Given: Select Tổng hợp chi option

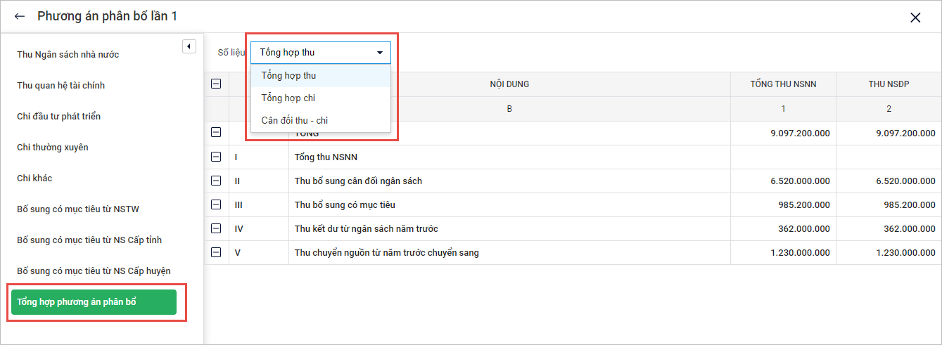Looking at the screenshot, I should 288,98.
